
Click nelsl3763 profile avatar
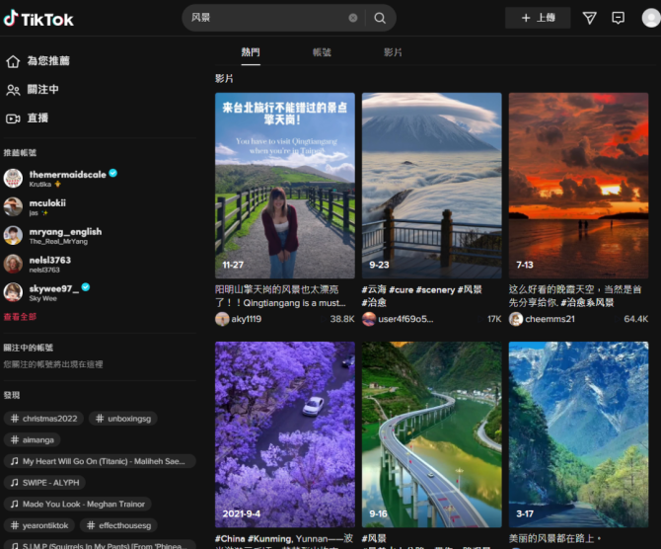13,264
